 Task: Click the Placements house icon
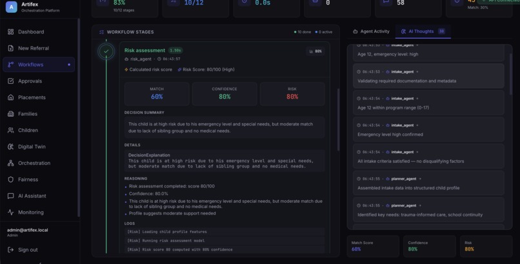point(10,97)
